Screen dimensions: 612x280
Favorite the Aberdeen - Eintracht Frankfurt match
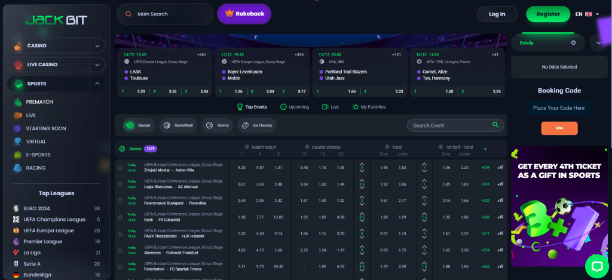[120, 250]
